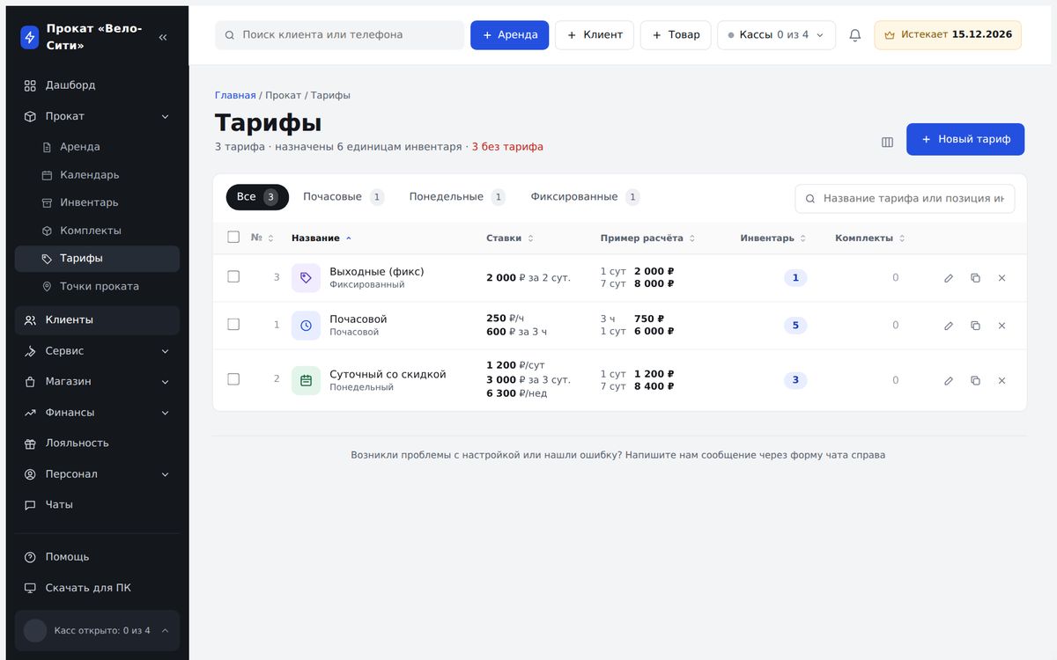Open column settings icon near Новый тариф
The image size is (1057, 660).
pyautogui.click(x=887, y=142)
